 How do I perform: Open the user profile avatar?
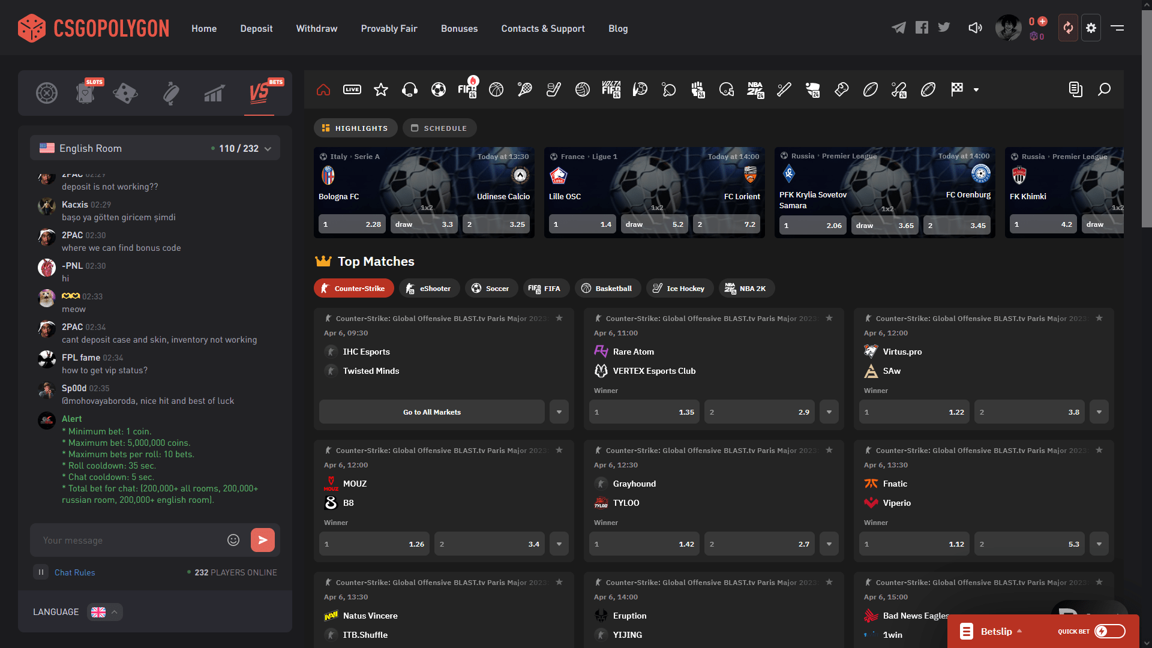tap(1008, 28)
